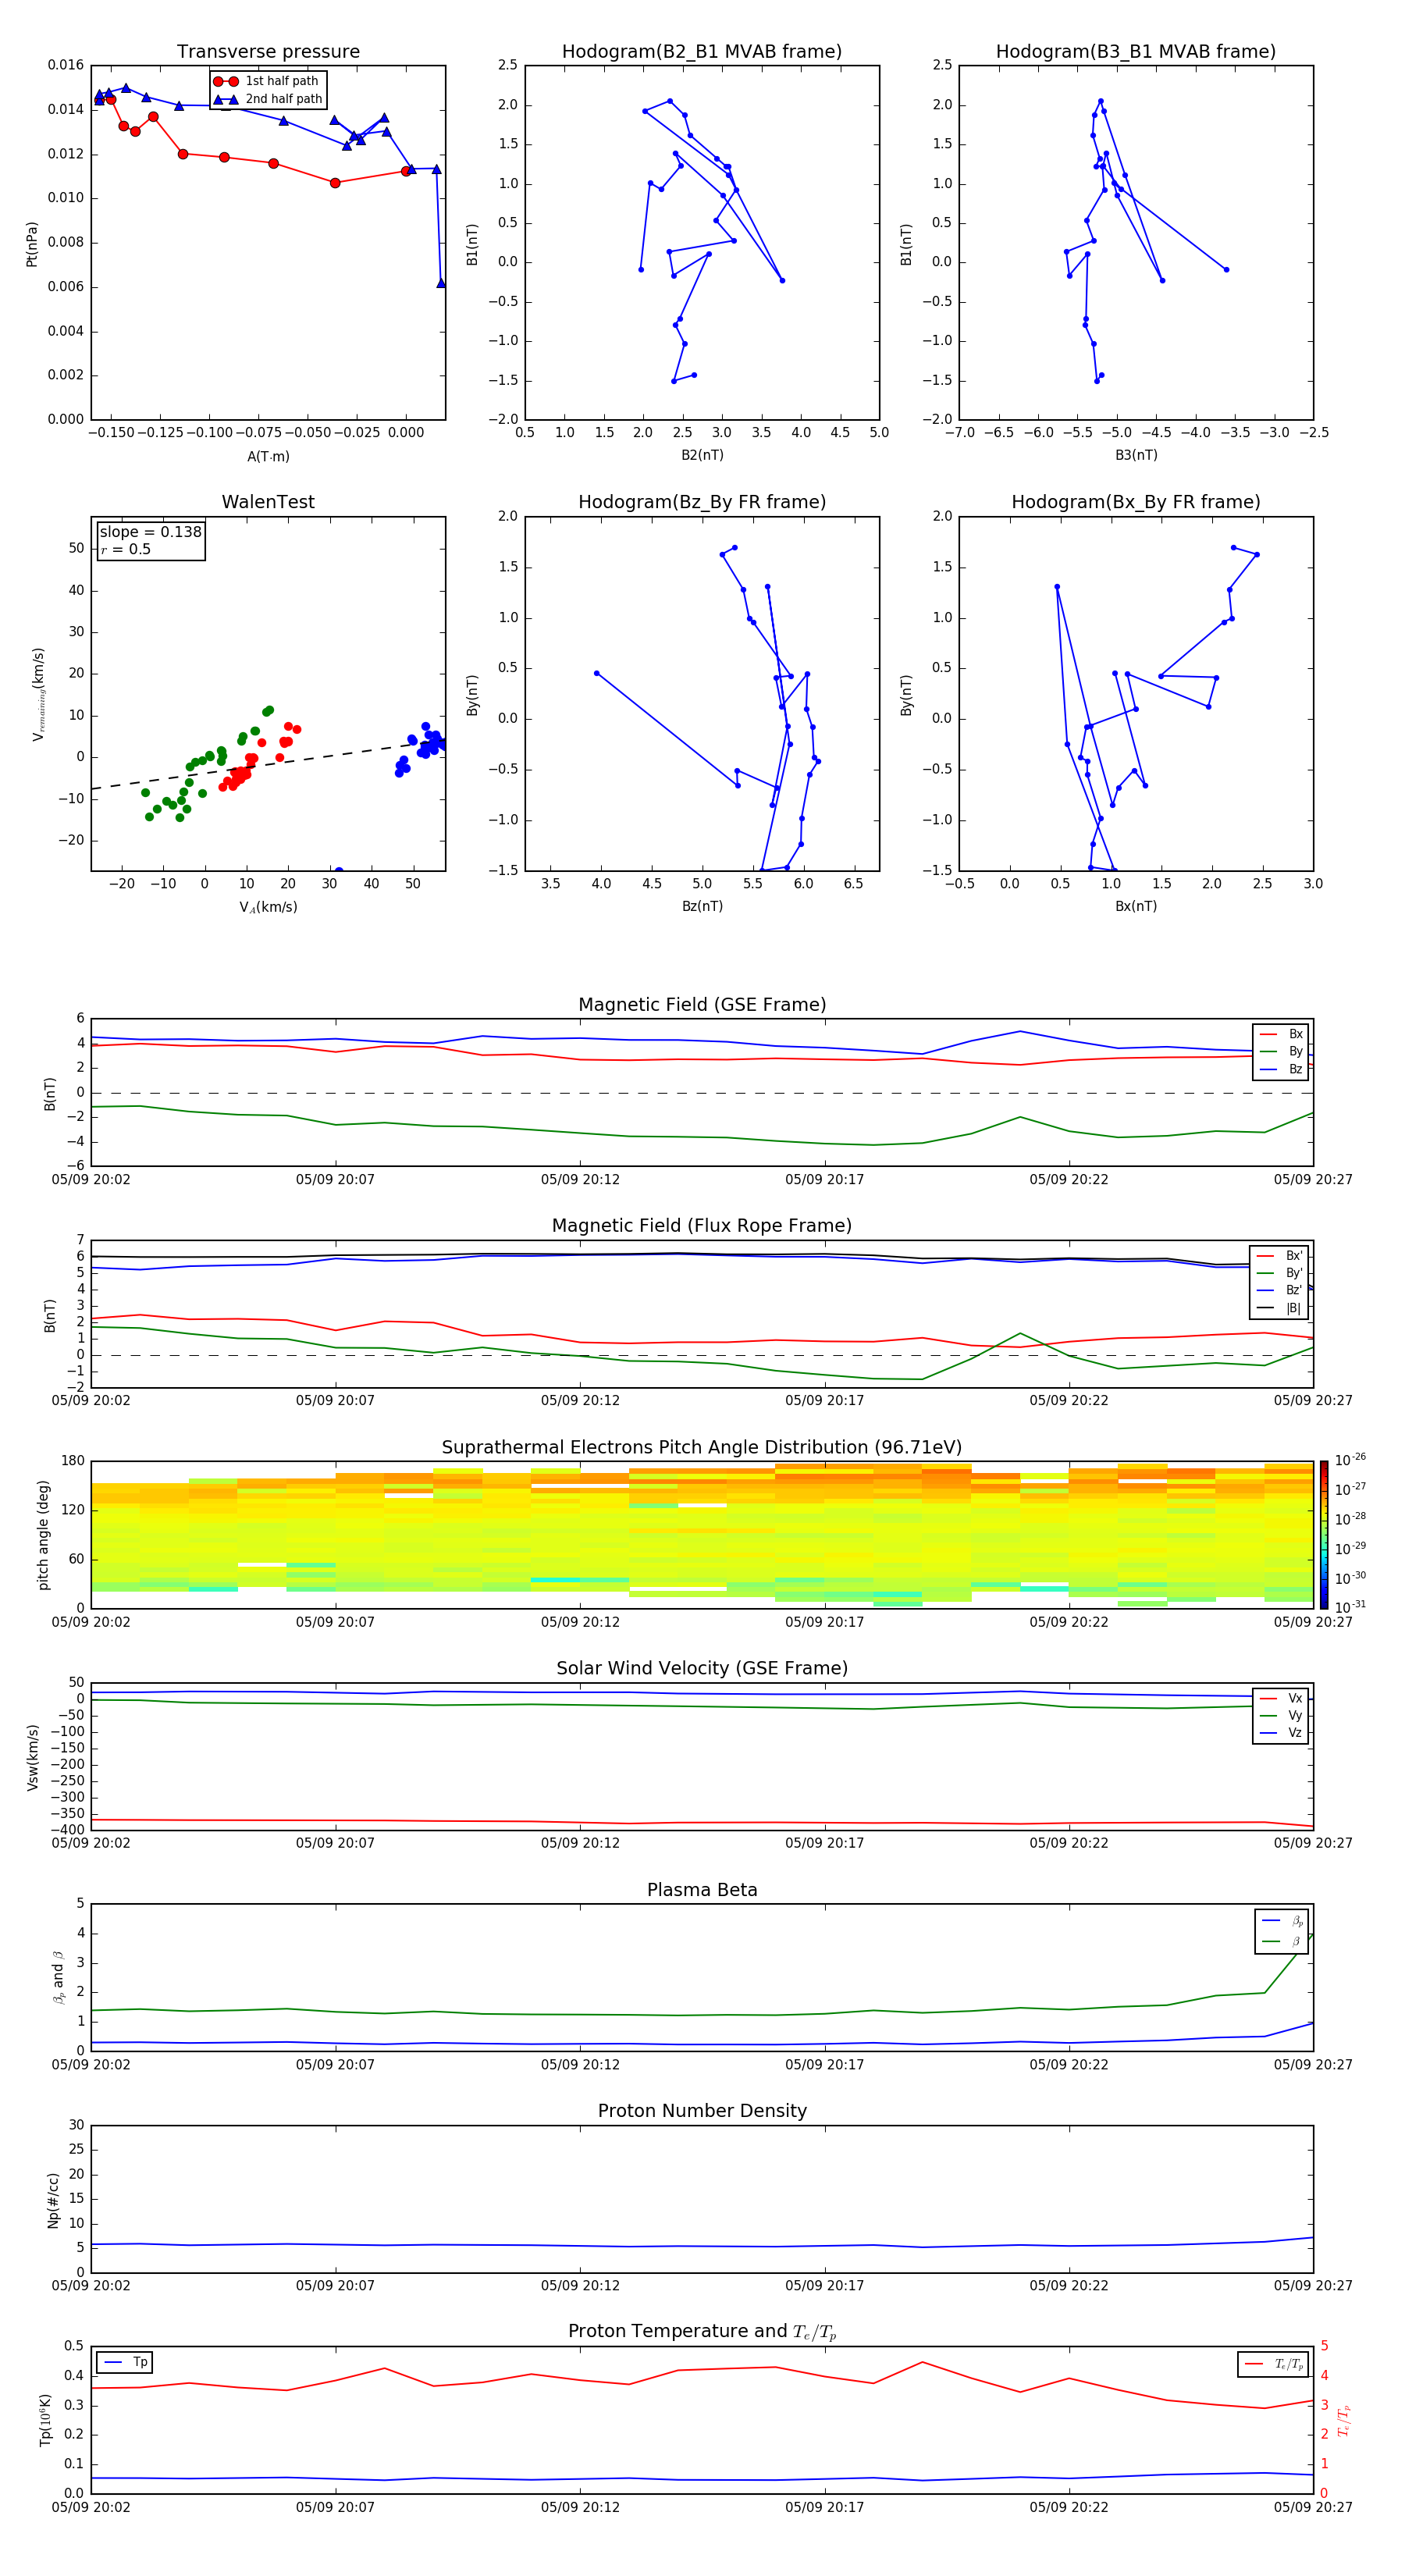Click the '05/09 20:17' tick under Proton Number Density
This screenshot has height=2576, width=1405.
coord(824,2286)
